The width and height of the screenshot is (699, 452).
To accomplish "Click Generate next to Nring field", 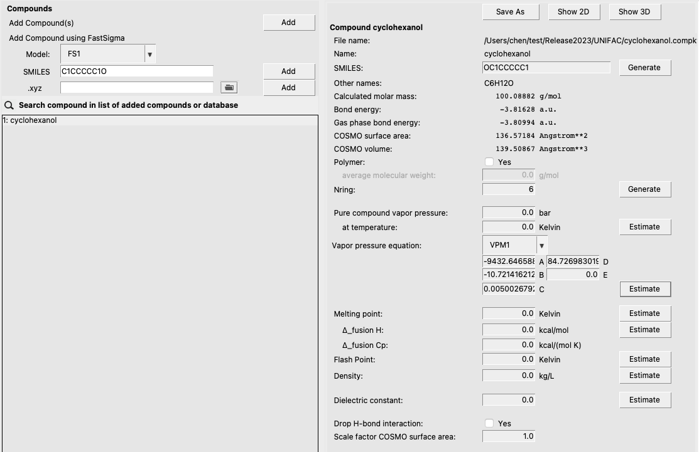I will pos(644,189).
